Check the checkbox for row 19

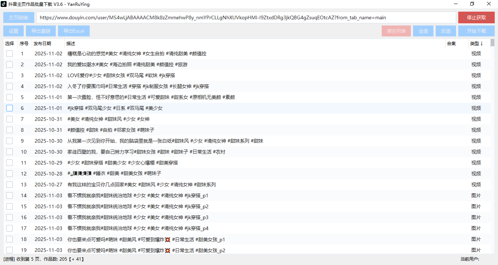(x=9, y=250)
